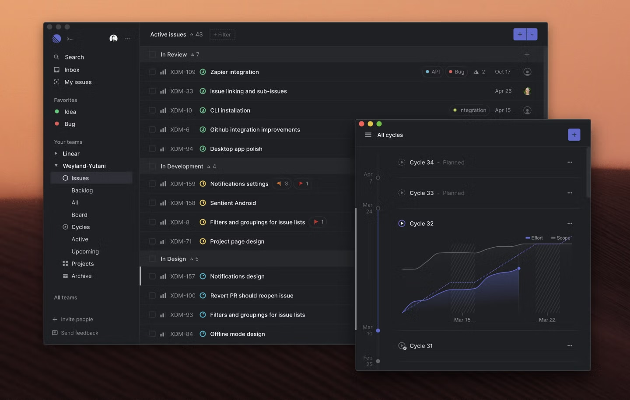This screenshot has width=630, height=400.
Task: Click the Filter button above the issue list
Action: [x=222, y=34]
